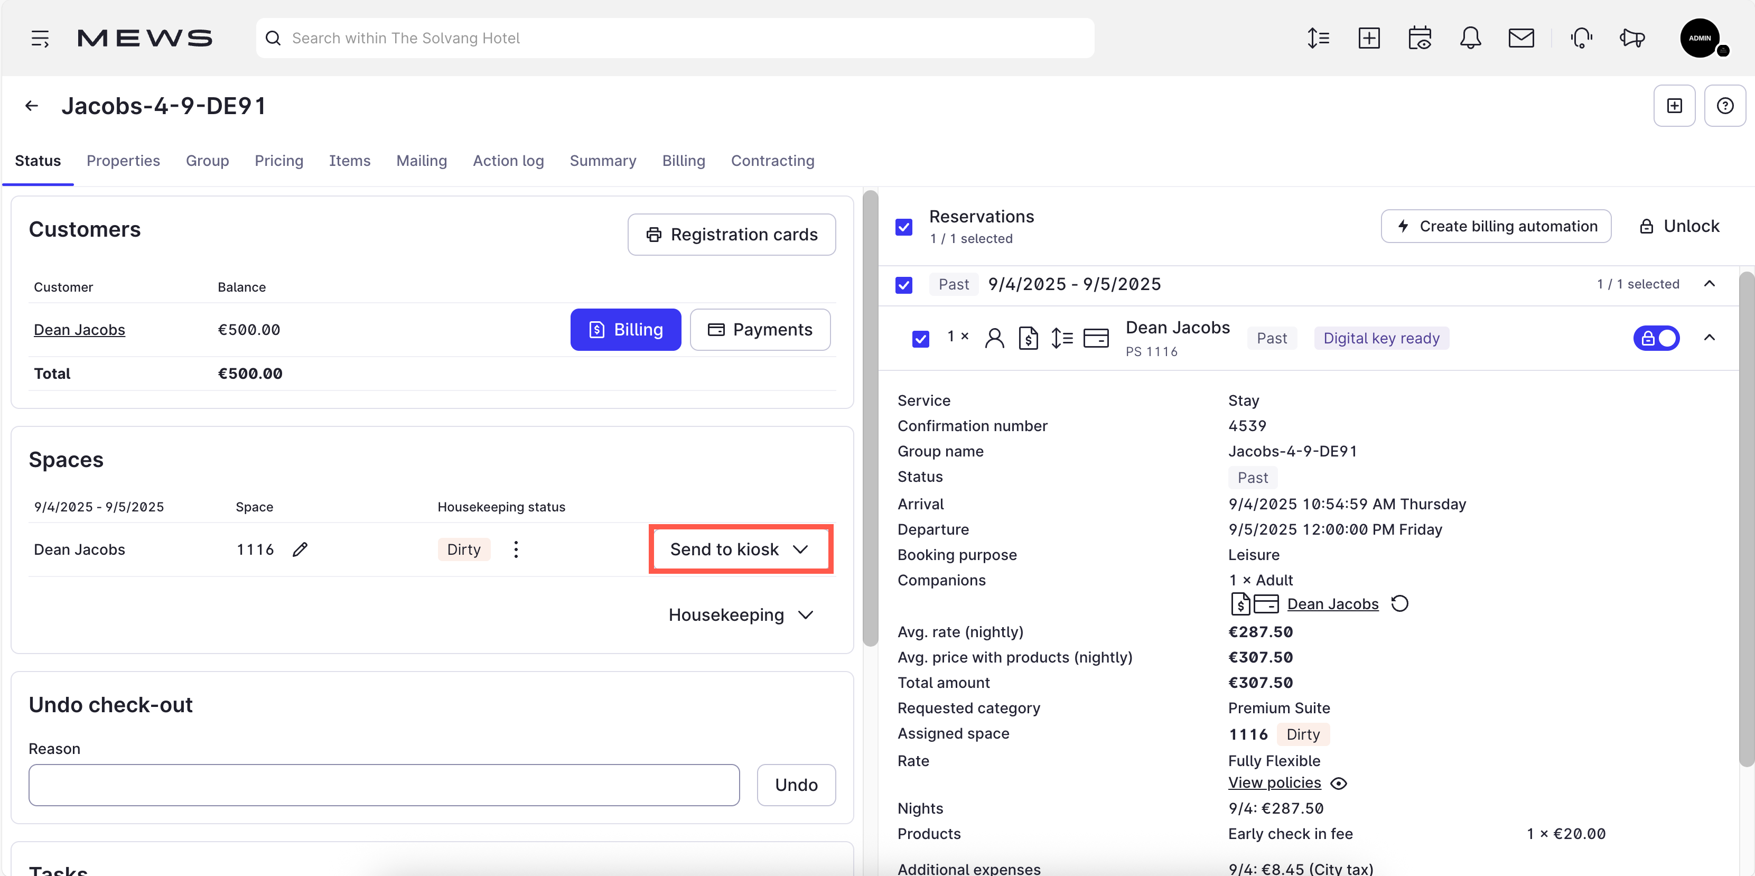This screenshot has width=1755, height=876.
Task: Open the Payments button
Action: tap(760, 330)
